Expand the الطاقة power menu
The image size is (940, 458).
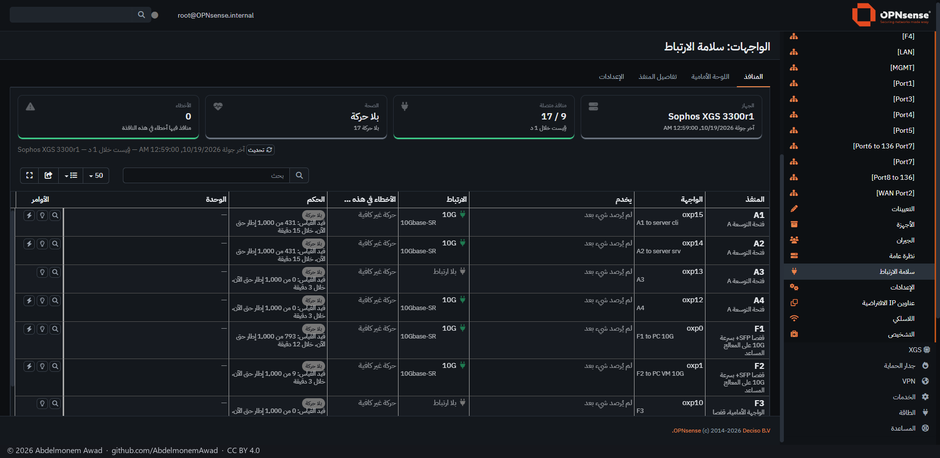(x=859, y=412)
